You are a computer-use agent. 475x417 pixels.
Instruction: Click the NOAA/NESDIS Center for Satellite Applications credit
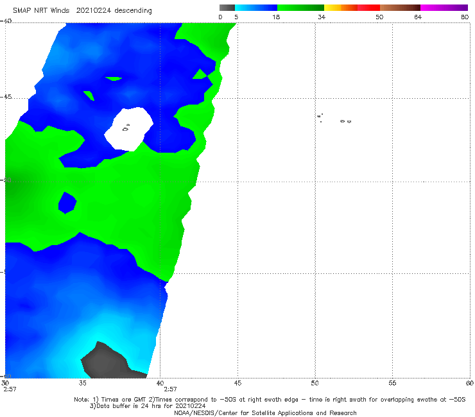coord(265,413)
